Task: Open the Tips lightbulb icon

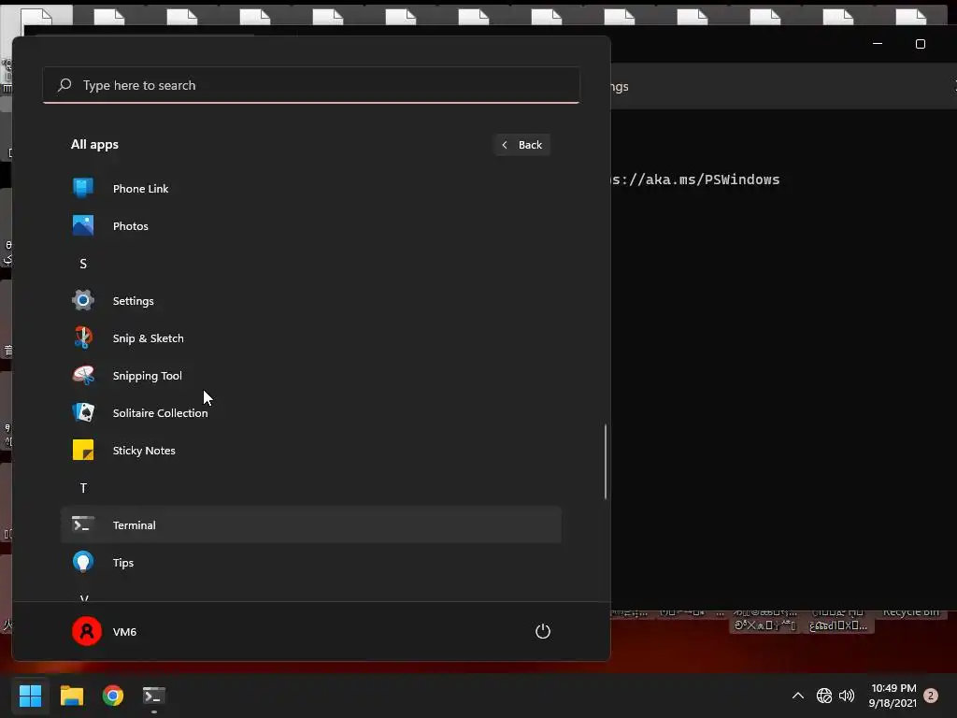Action: (83, 562)
